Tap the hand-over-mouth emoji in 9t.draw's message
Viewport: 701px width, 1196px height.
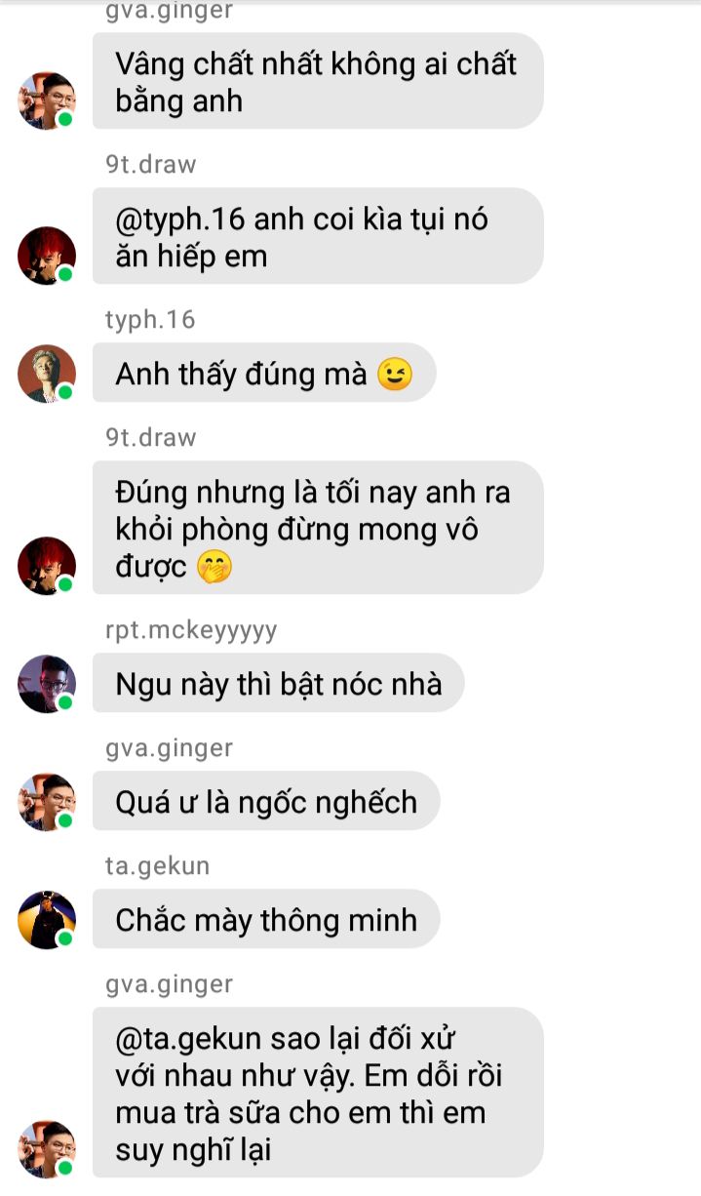coord(214,566)
